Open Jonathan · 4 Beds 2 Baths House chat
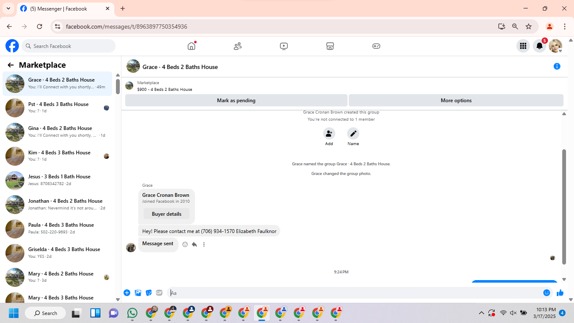Image resolution: width=574 pixels, height=323 pixels. click(58, 204)
